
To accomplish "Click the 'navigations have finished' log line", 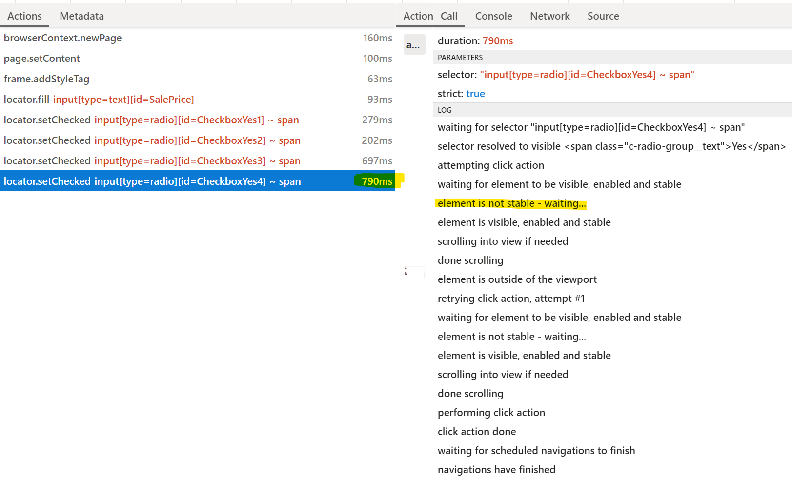I will pyautogui.click(x=496, y=469).
